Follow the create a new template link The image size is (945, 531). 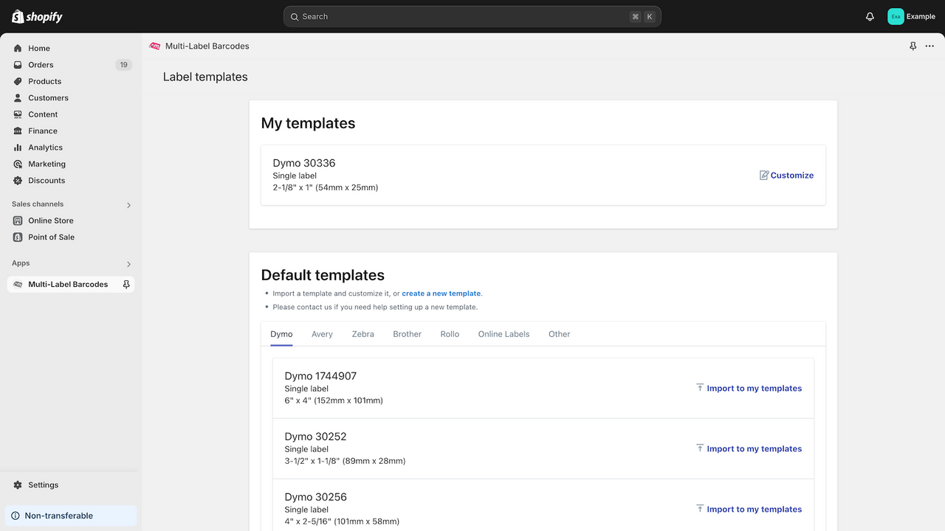(x=441, y=294)
